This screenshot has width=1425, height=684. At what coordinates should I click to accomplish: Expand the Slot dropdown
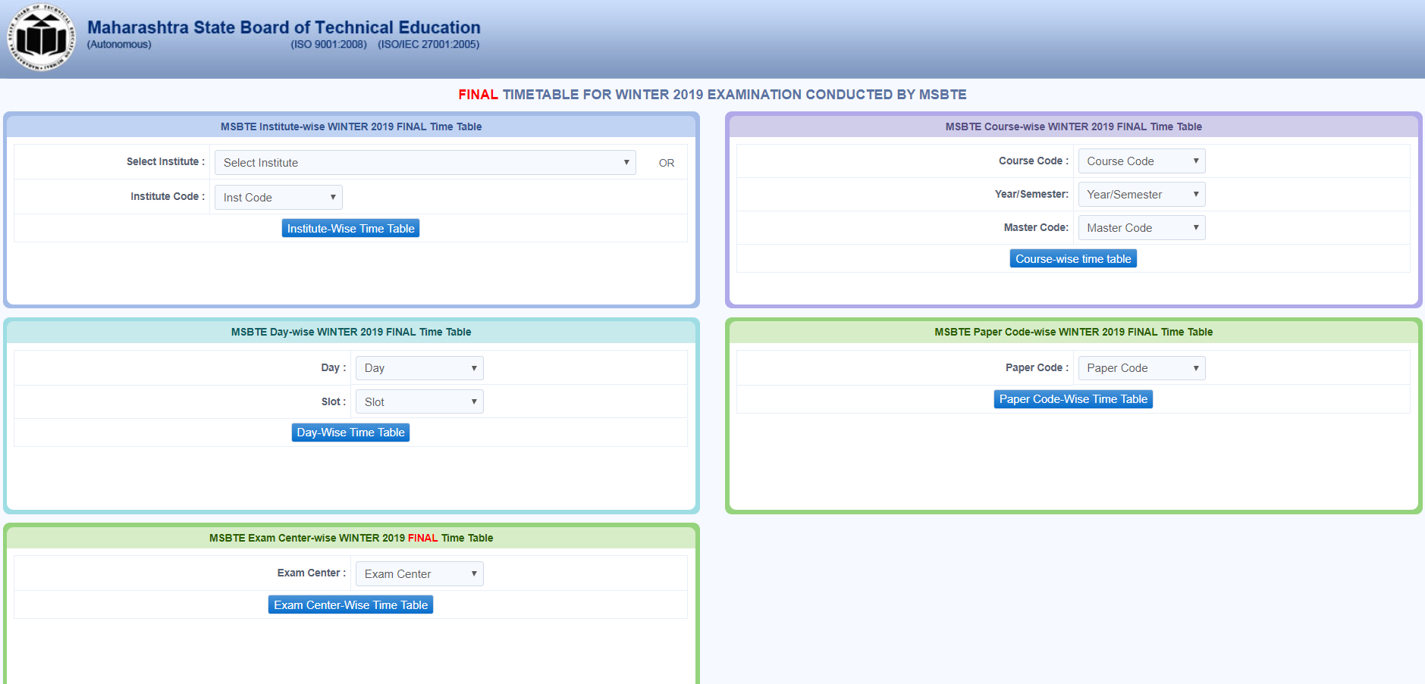(x=419, y=402)
